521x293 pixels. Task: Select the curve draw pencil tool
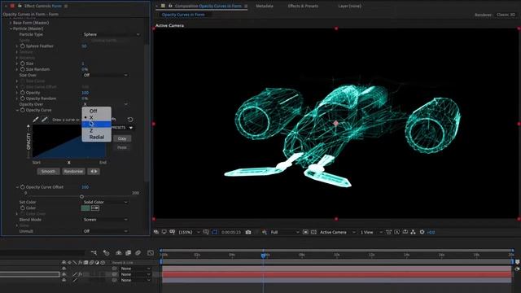coord(36,120)
